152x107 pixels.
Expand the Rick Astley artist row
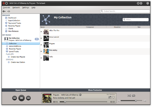[41, 51]
